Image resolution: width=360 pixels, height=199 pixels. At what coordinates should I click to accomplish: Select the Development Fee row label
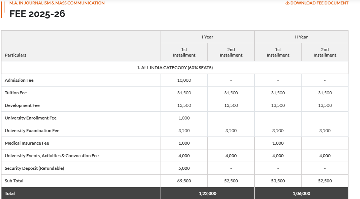pos(22,105)
